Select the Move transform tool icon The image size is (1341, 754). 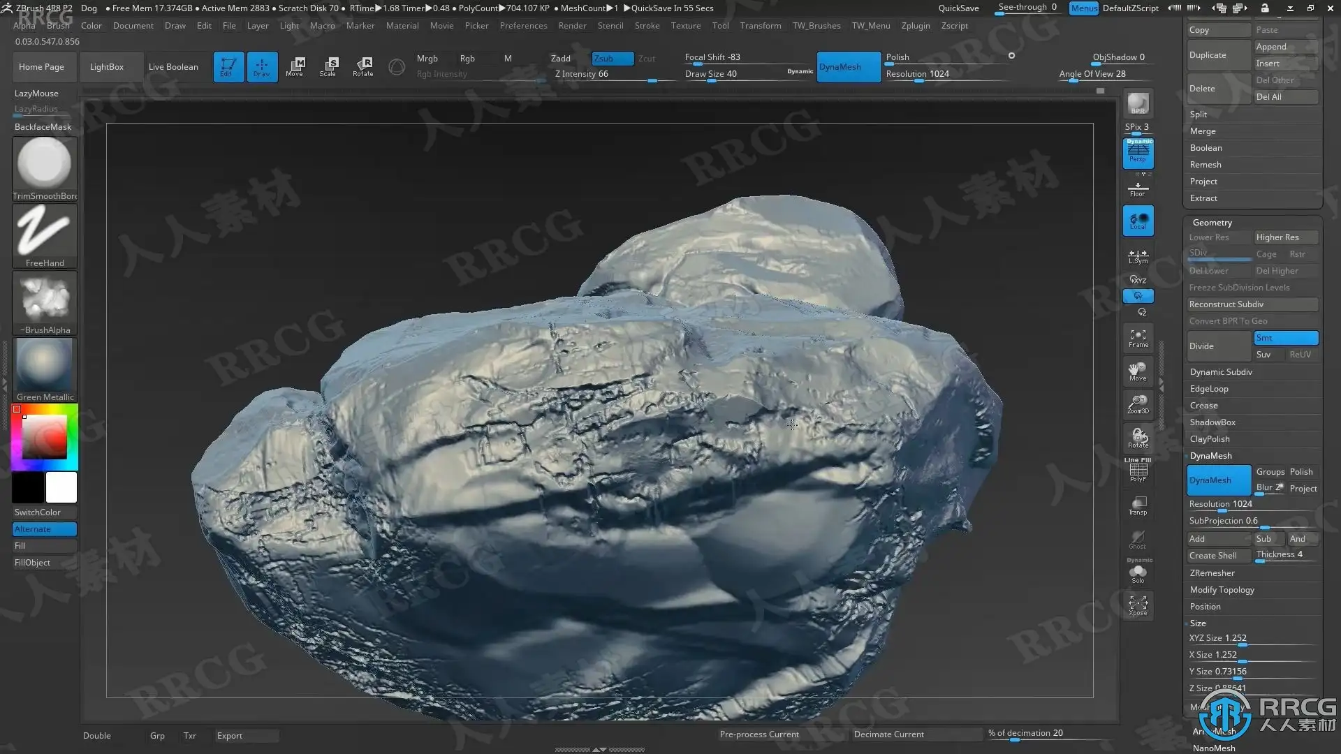point(295,66)
